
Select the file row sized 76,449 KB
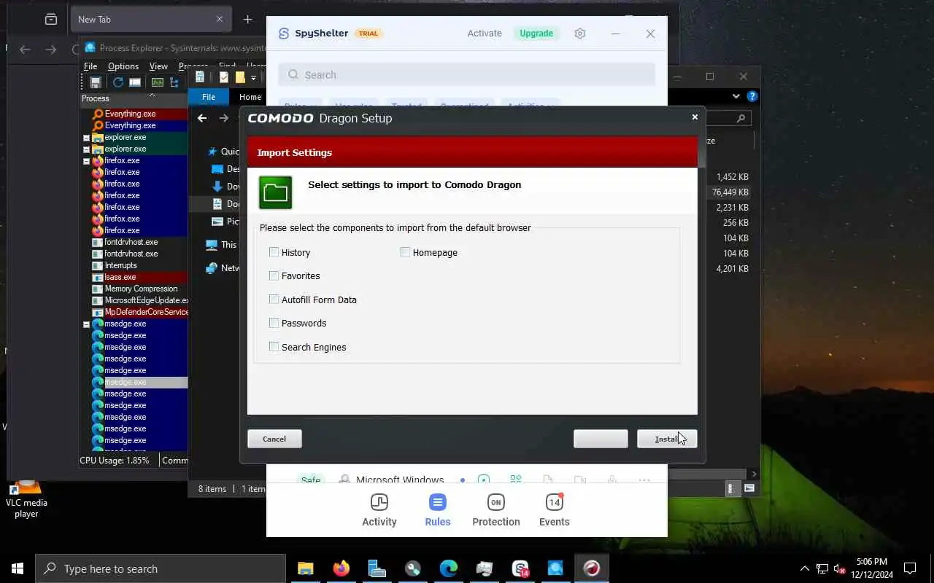[730, 192]
